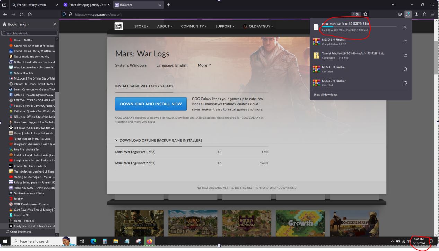The image size is (439, 251).
Task: Expand the SUPPORT menu
Action: (225, 26)
